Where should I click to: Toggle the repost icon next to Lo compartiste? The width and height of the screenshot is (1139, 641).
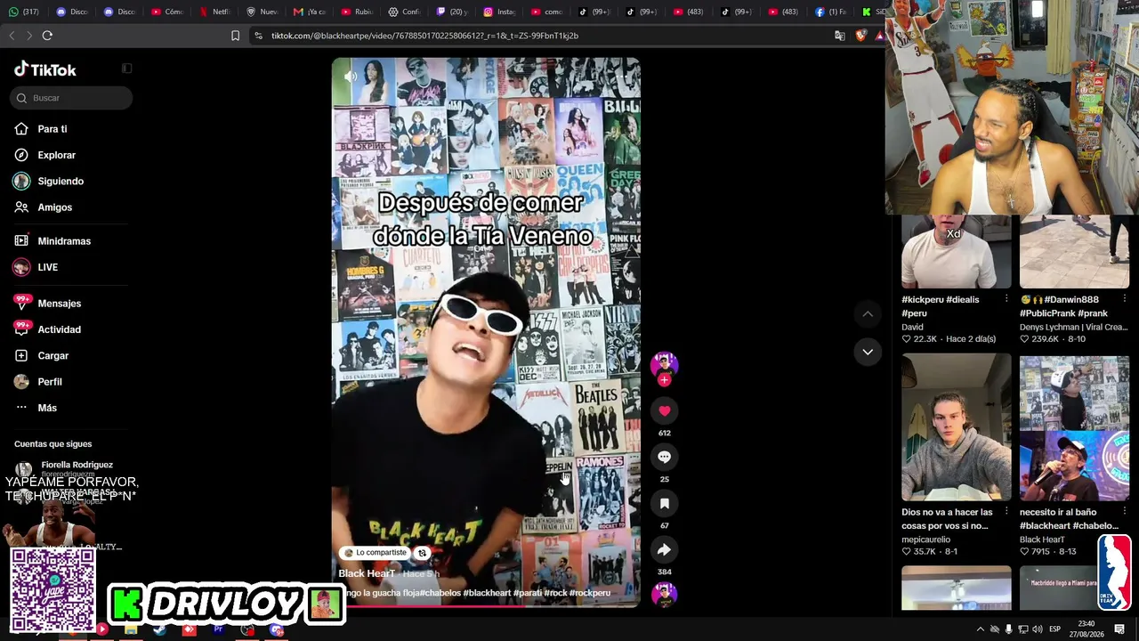tap(423, 553)
